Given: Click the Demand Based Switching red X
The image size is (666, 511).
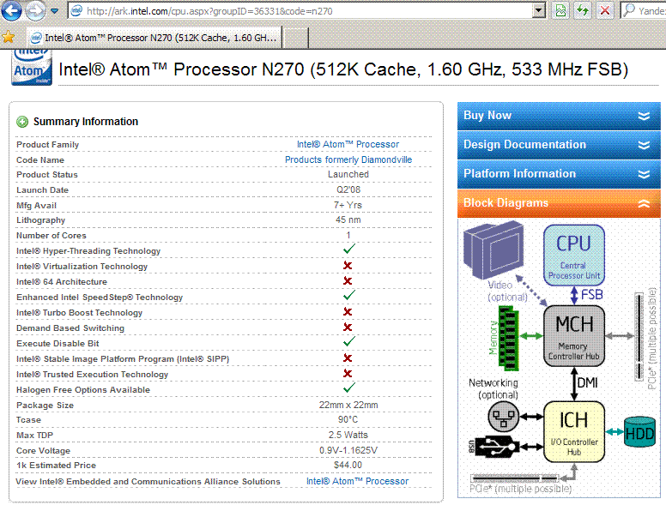Looking at the screenshot, I should [348, 328].
